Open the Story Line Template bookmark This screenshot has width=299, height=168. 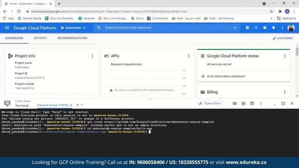tap(60, 19)
